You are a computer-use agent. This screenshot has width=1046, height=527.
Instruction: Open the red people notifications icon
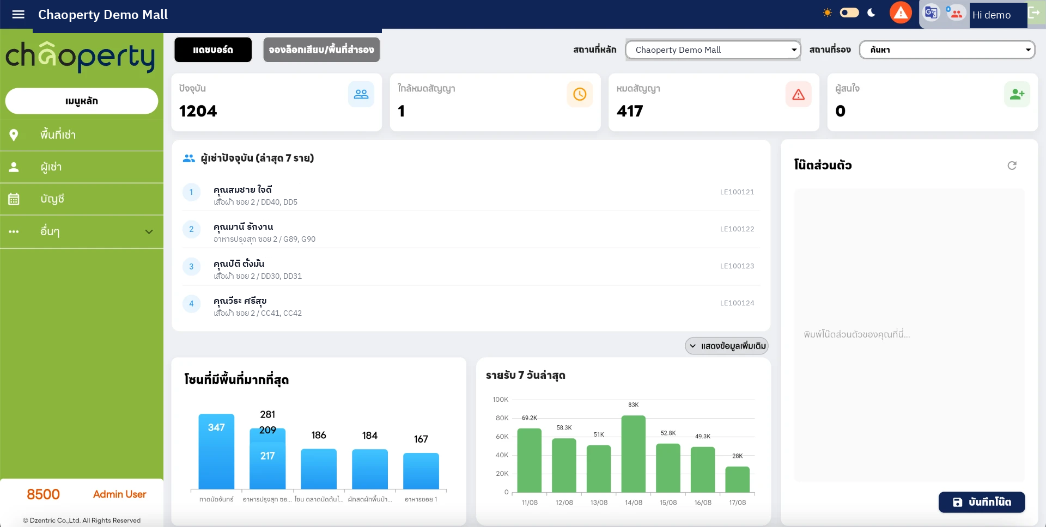pyautogui.click(x=956, y=13)
